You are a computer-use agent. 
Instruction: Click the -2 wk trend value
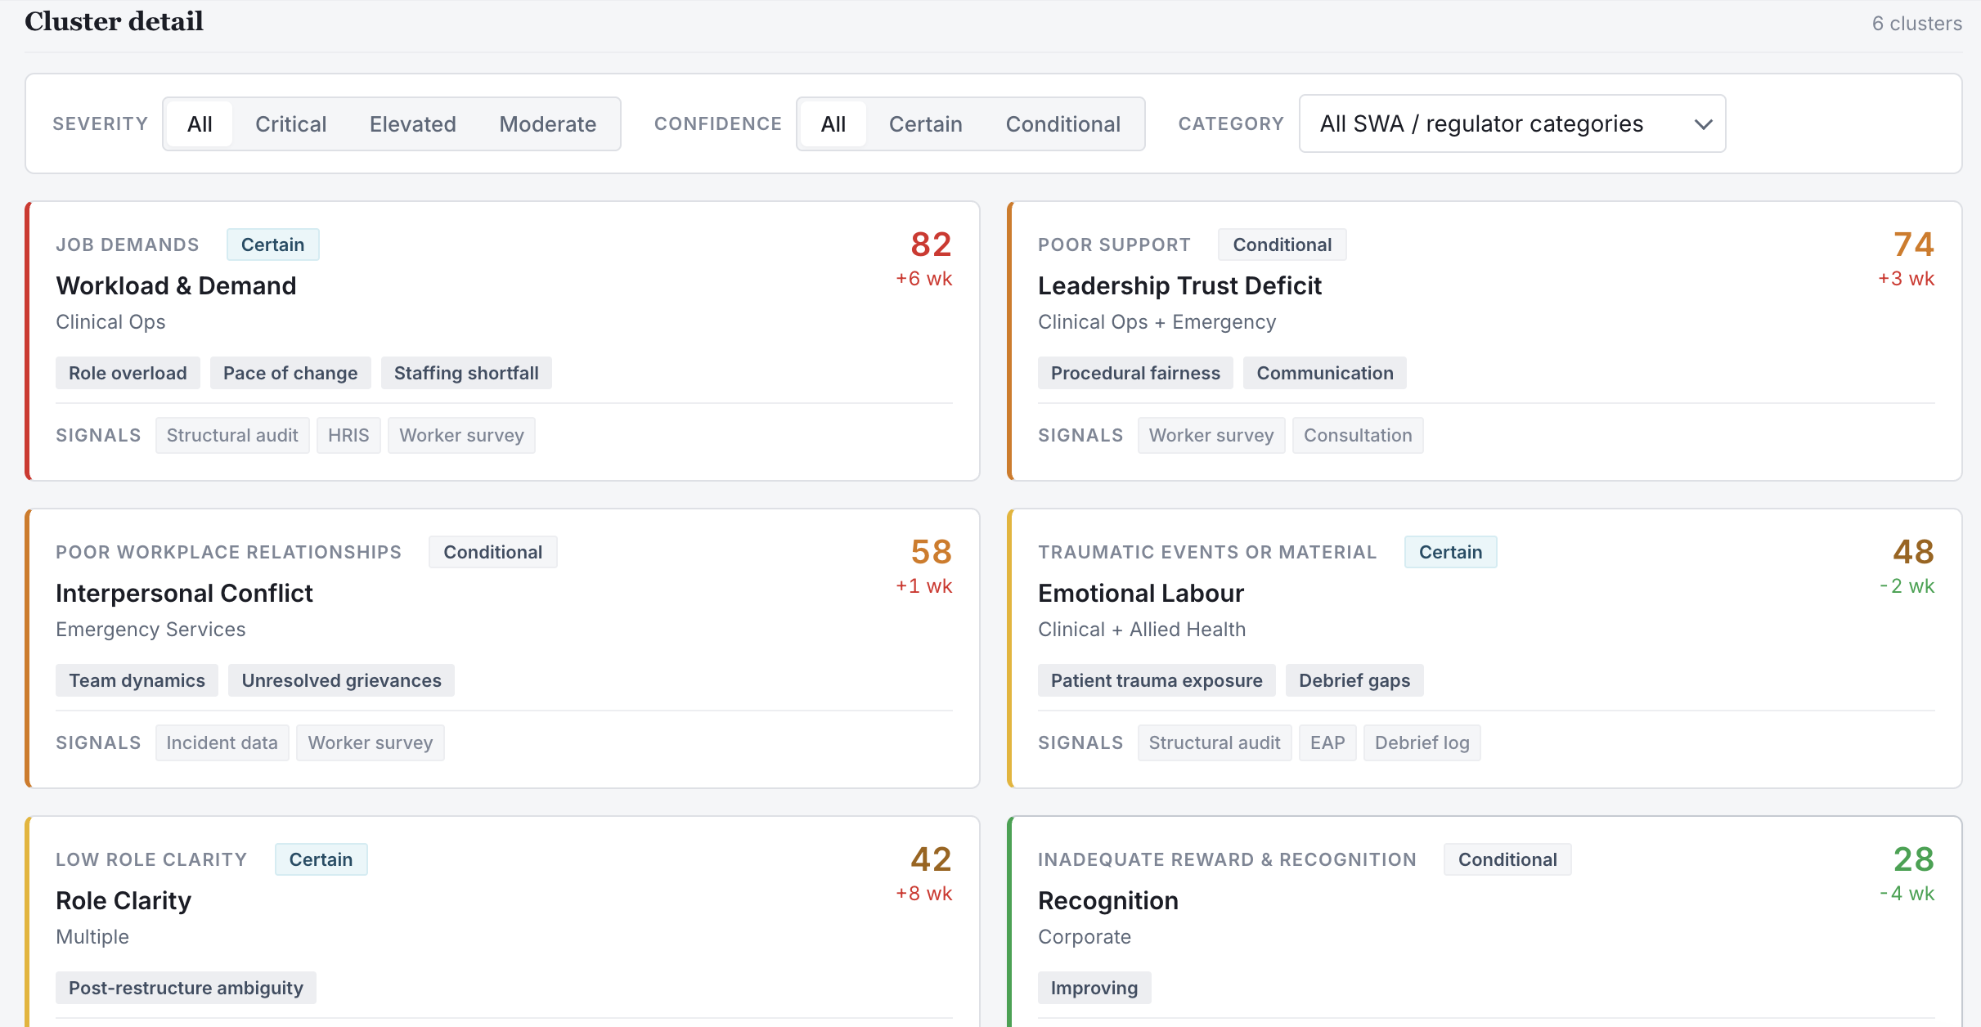pos(1907,586)
